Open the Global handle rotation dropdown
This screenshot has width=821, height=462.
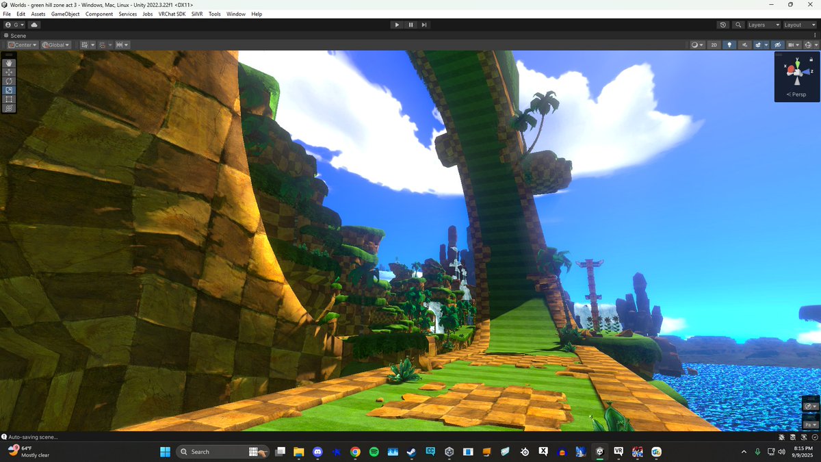(56, 44)
